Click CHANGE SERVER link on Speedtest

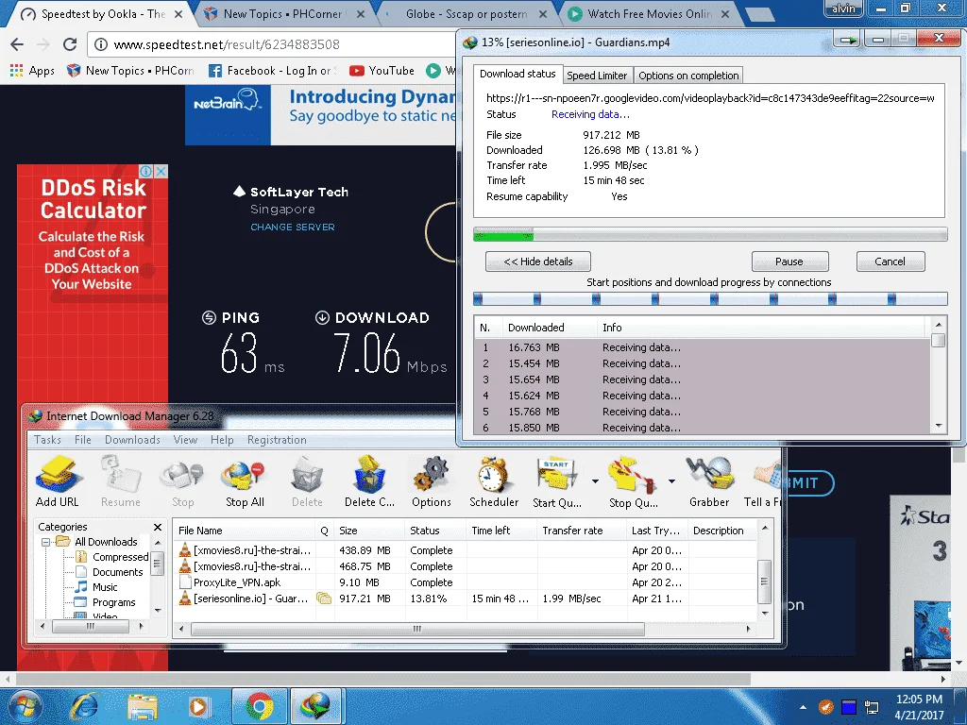pos(293,227)
